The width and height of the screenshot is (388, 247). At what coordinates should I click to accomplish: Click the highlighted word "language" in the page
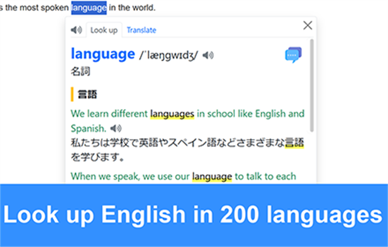(89, 7)
